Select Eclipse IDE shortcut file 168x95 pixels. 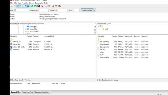19,47
